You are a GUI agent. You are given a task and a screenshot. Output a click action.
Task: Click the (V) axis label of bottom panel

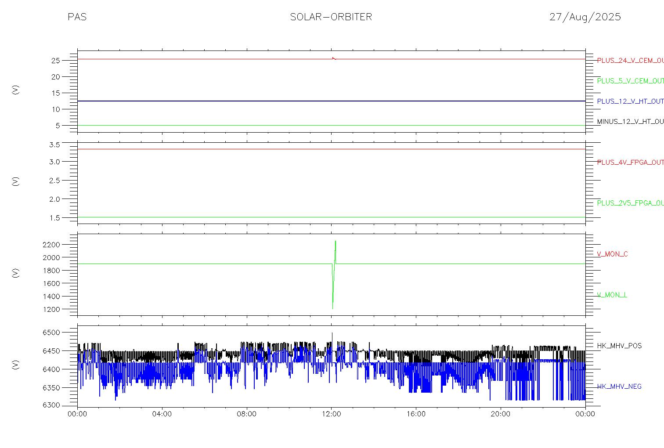coord(16,365)
